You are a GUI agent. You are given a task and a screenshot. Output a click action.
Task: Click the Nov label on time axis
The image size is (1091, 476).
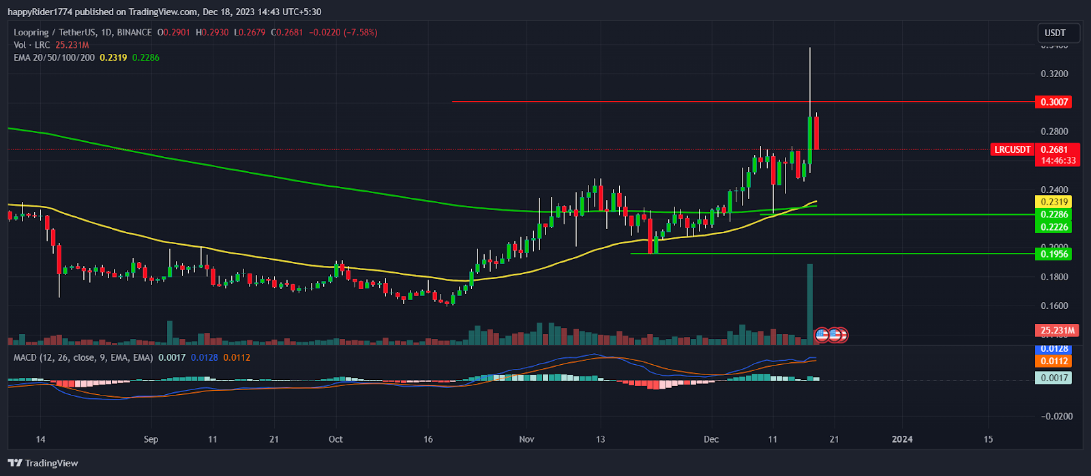tap(526, 439)
